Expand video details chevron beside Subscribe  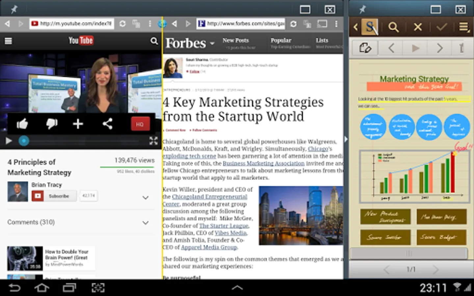(x=145, y=198)
